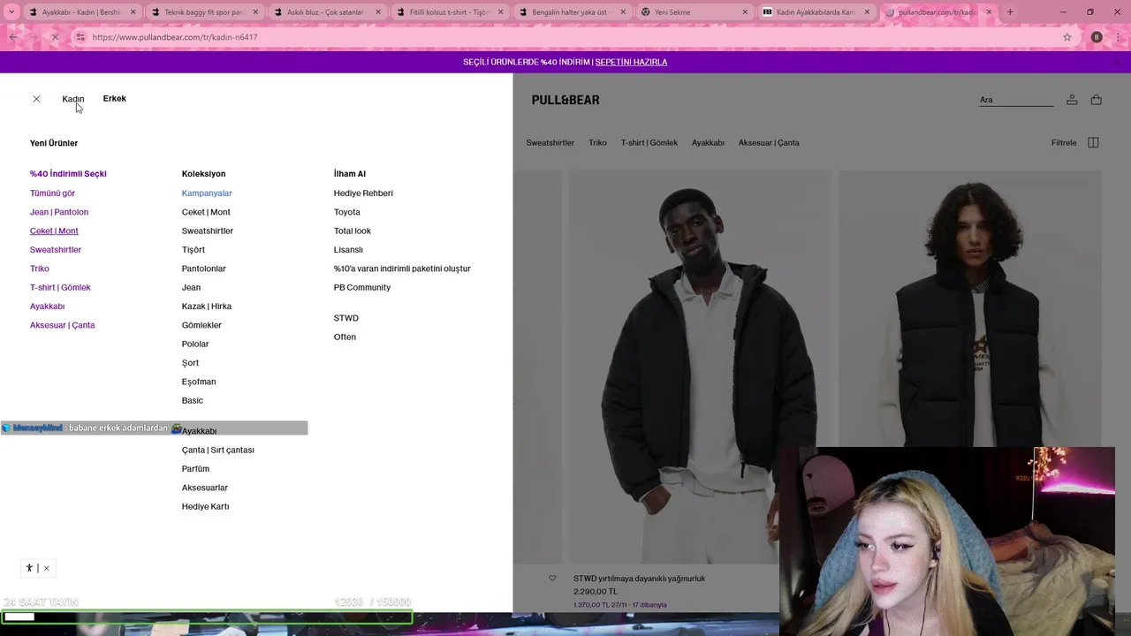Open a new browser tab

[x=1010, y=12]
